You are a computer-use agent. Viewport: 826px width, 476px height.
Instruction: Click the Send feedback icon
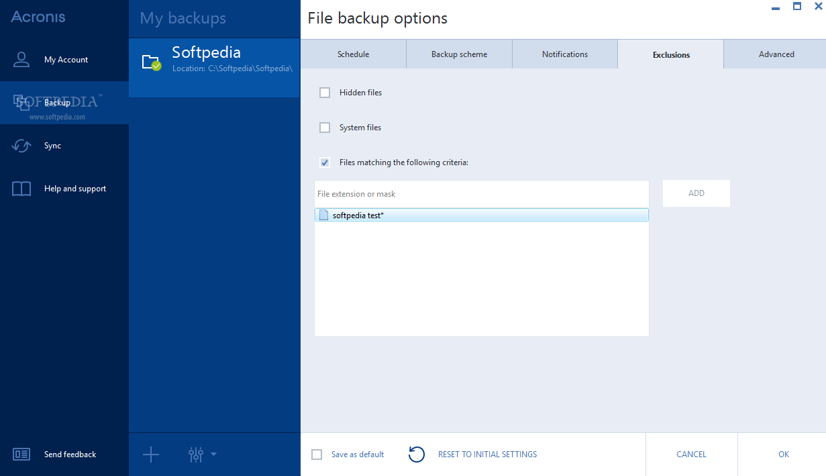[21, 455]
